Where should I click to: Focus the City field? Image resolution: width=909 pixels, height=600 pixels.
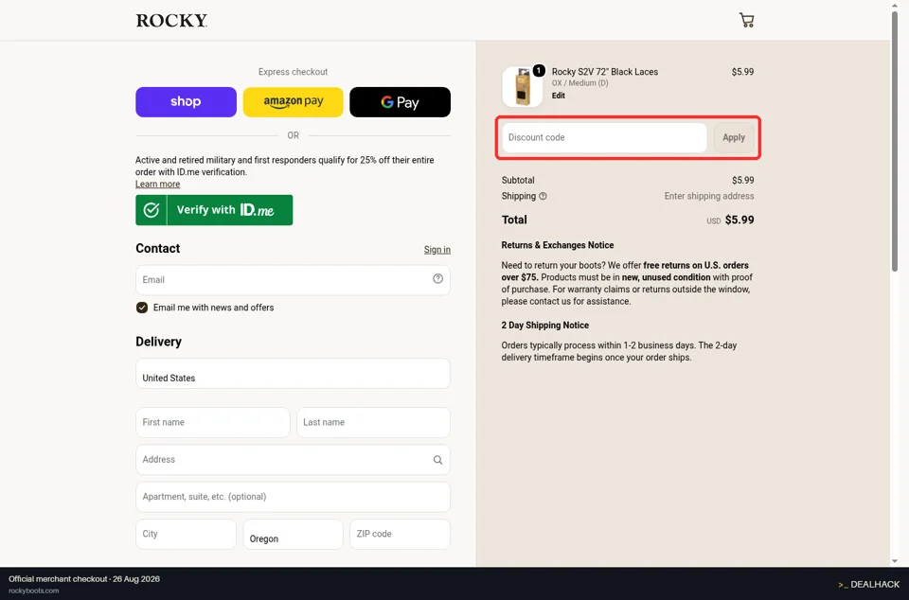click(187, 534)
